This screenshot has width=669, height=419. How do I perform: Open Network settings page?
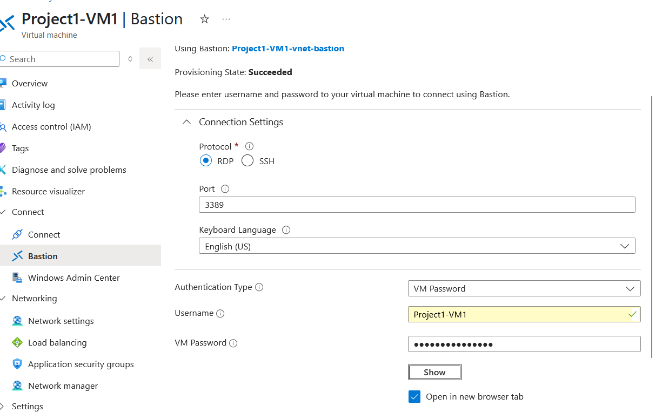click(61, 321)
